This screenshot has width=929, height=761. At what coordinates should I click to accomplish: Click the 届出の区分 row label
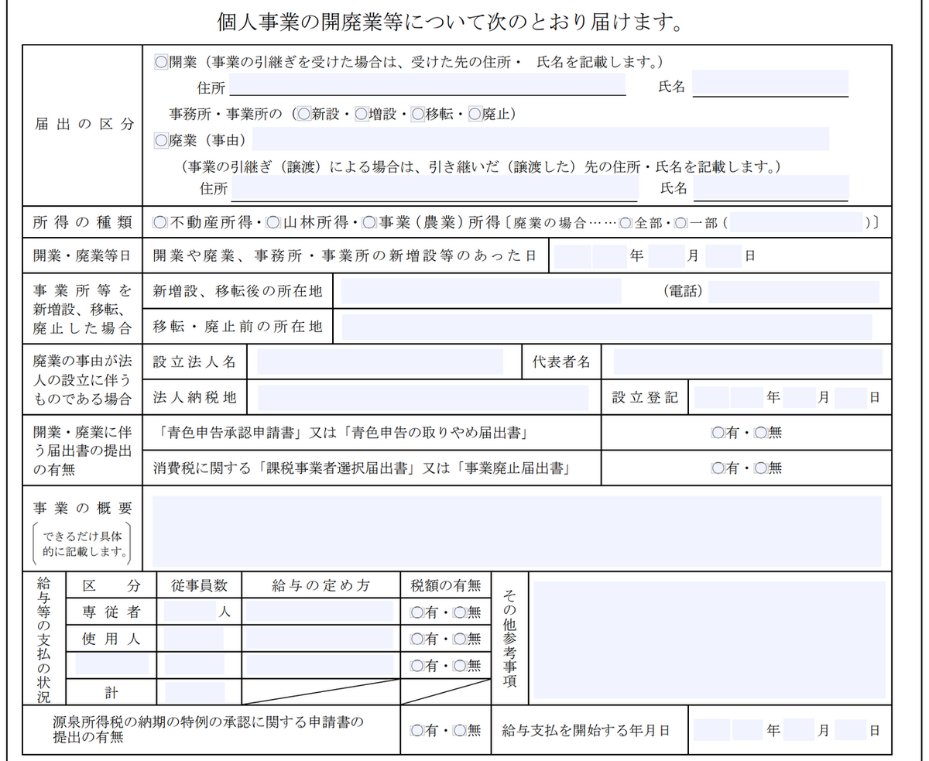pos(84,125)
